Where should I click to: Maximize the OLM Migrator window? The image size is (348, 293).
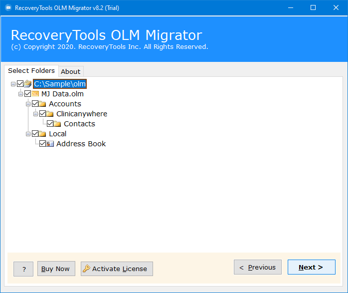(x=313, y=8)
